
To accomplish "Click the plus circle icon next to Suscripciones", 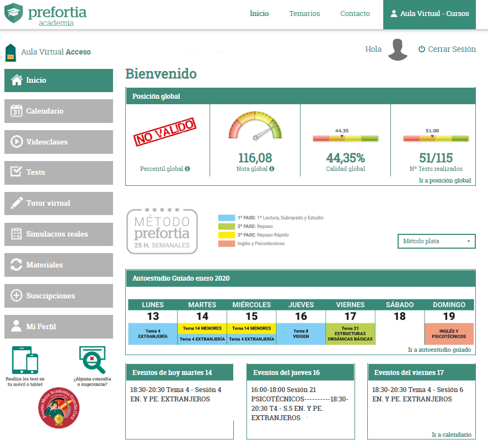I will 17,296.
